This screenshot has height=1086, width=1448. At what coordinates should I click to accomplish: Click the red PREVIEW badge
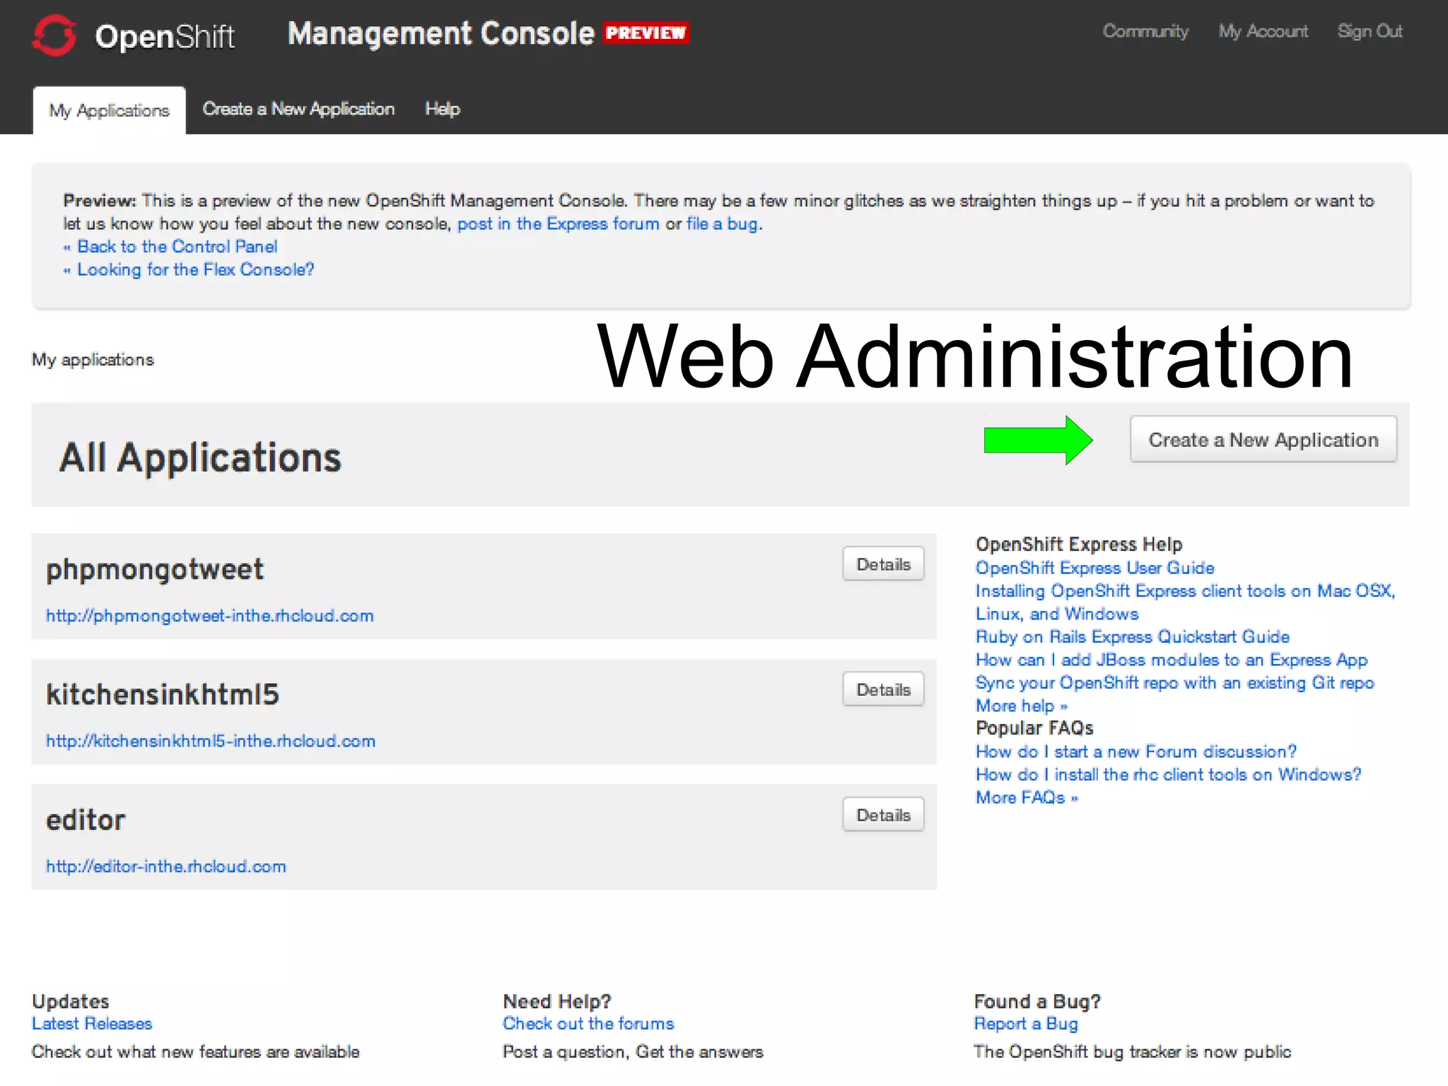646,33
